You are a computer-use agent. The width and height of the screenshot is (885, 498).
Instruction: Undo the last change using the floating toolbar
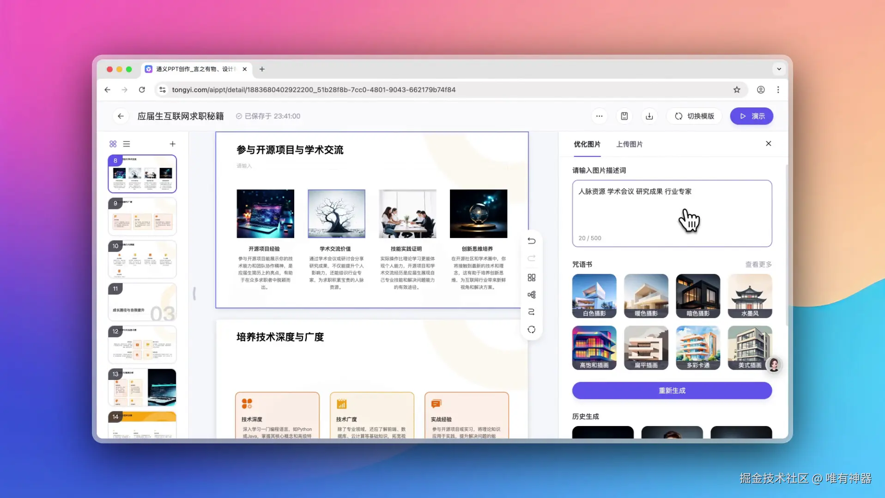(x=531, y=240)
